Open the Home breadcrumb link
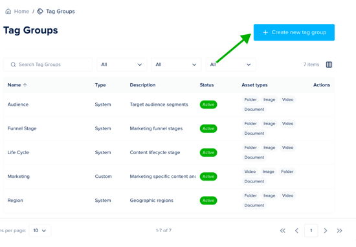 click(21, 12)
